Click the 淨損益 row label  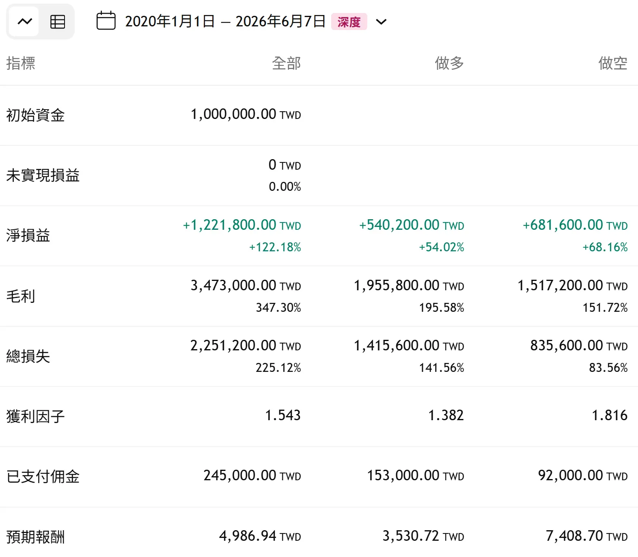click(28, 235)
